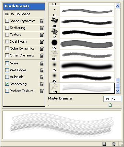Toggle the lock icon next to Scattering
124x147 pixels.
42,28
